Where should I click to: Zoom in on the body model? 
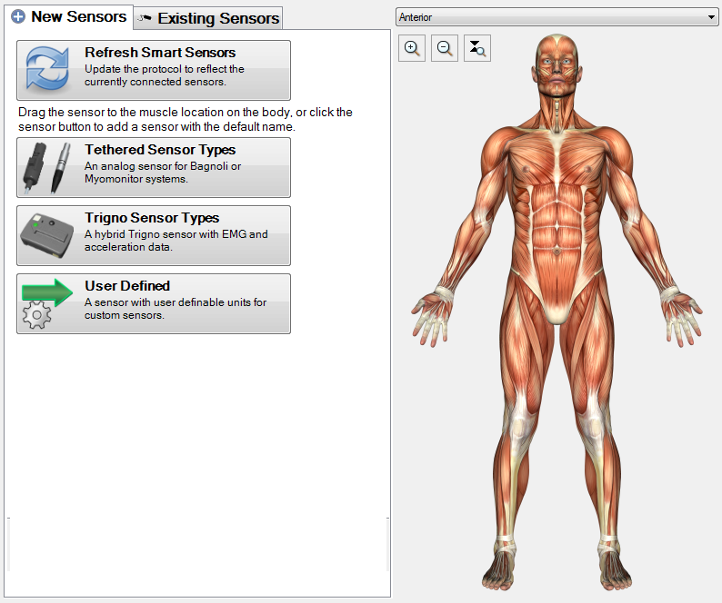412,48
